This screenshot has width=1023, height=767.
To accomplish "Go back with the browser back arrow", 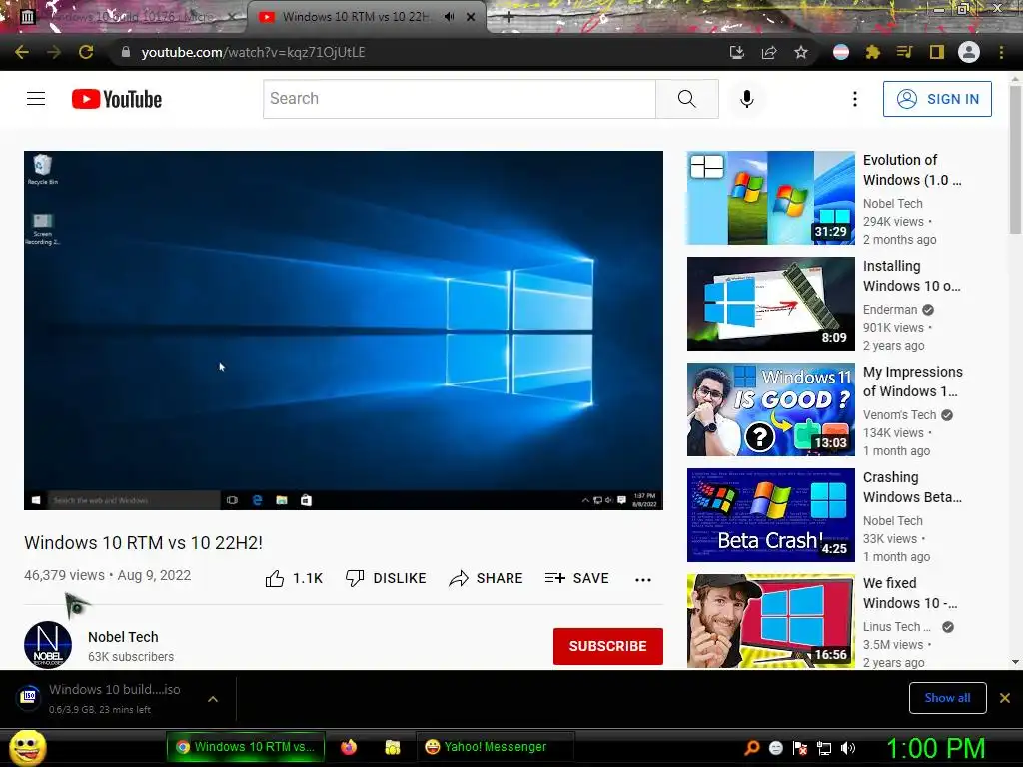I will (22, 52).
